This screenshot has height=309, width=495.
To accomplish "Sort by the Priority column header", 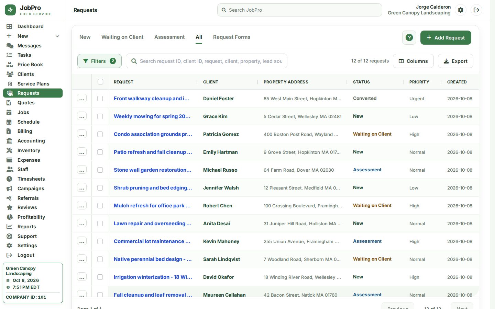I will (x=419, y=82).
